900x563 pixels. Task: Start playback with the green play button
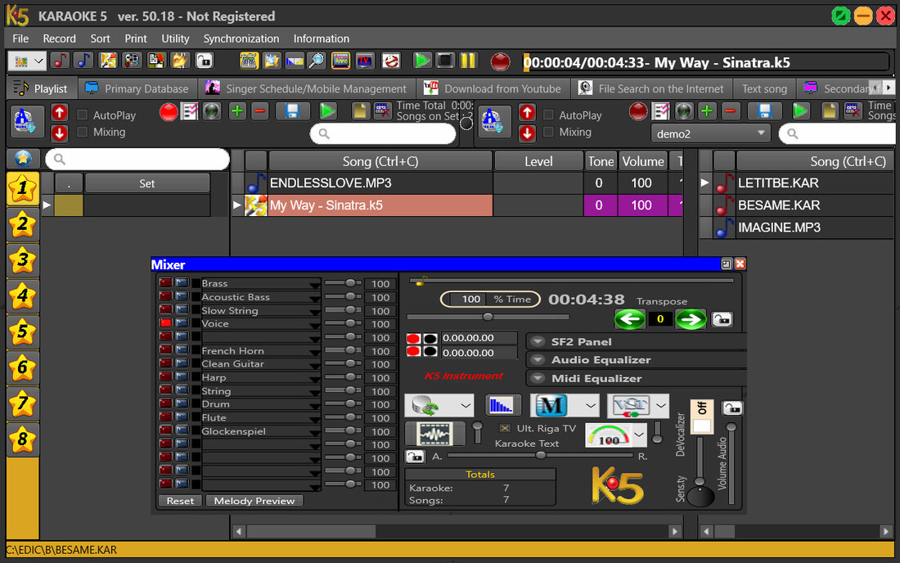(x=422, y=61)
